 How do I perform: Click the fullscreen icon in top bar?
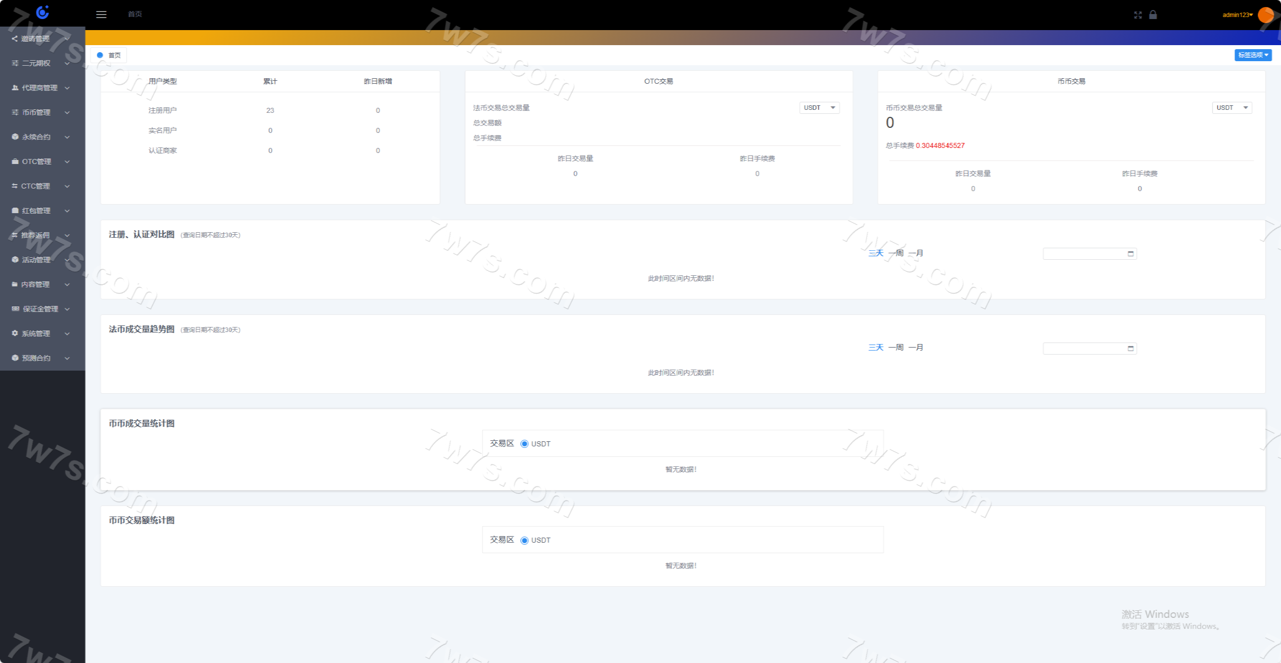[x=1137, y=15]
